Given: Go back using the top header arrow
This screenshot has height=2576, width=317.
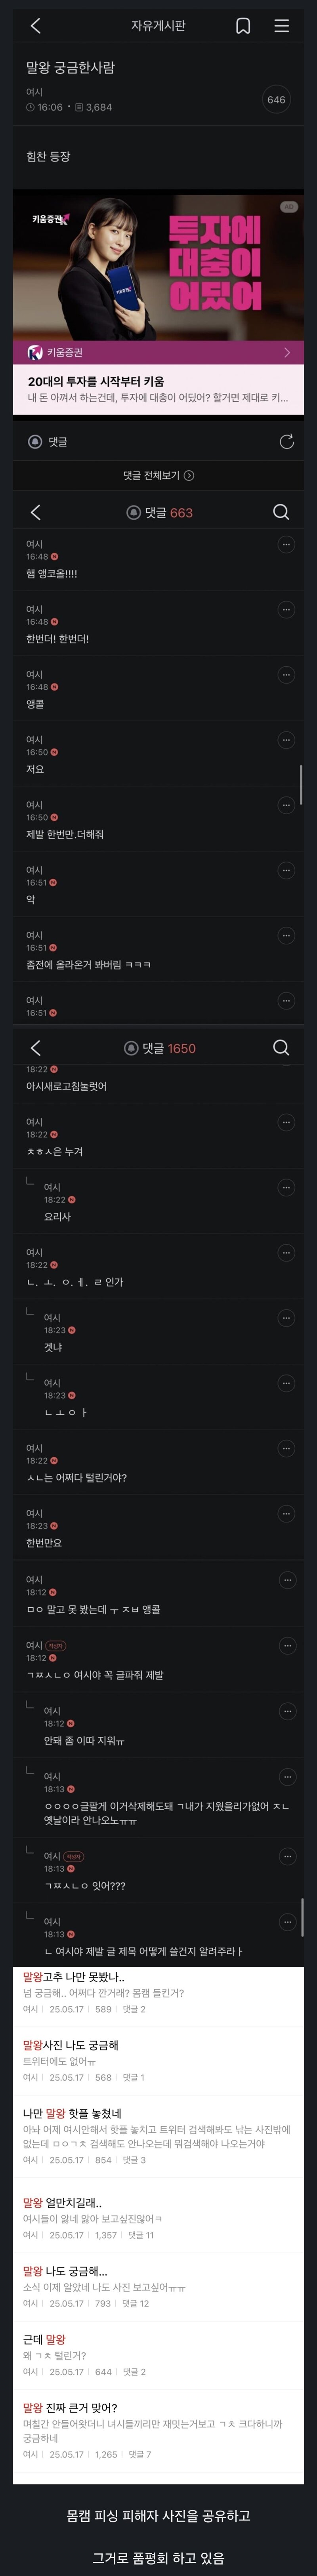Looking at the screenshot, I should 35,26.
